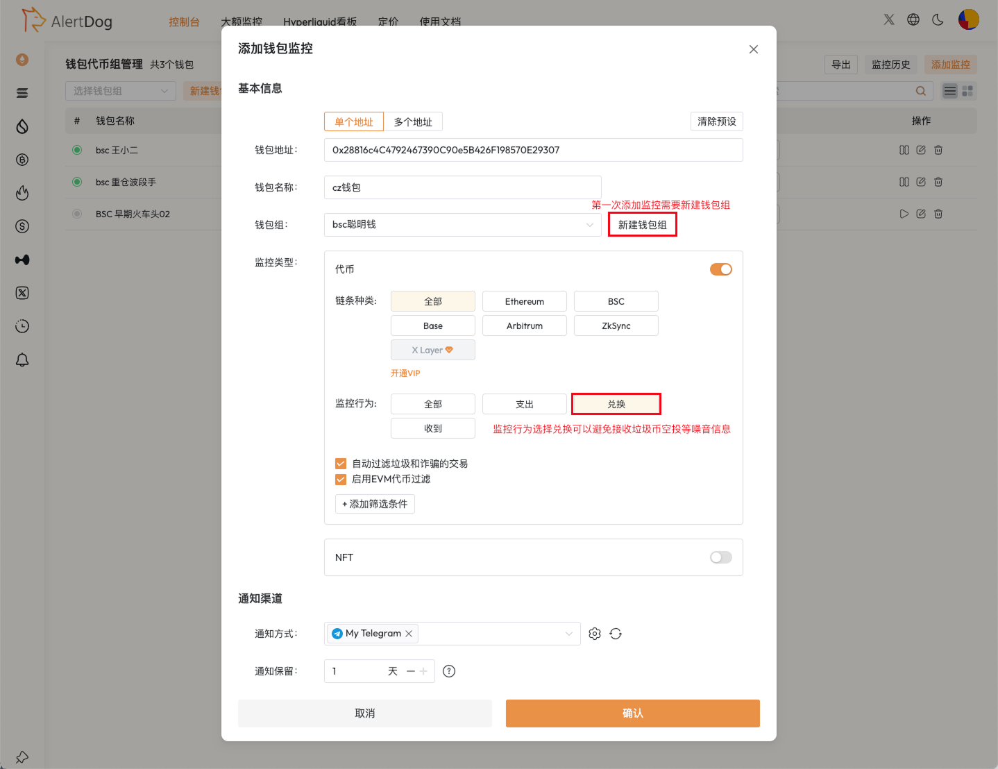Select the BSC chain option
The height and width of the screenshot is (769, 998).
pos(616,301)
